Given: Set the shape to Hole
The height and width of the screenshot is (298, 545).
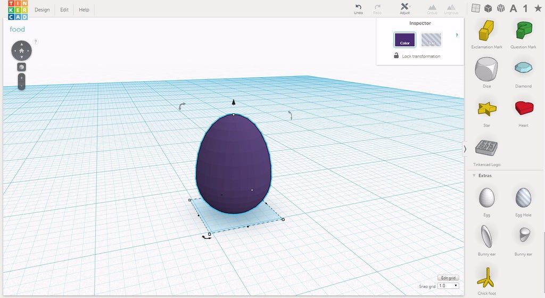Looking at the screenshot, I should 431,39.
